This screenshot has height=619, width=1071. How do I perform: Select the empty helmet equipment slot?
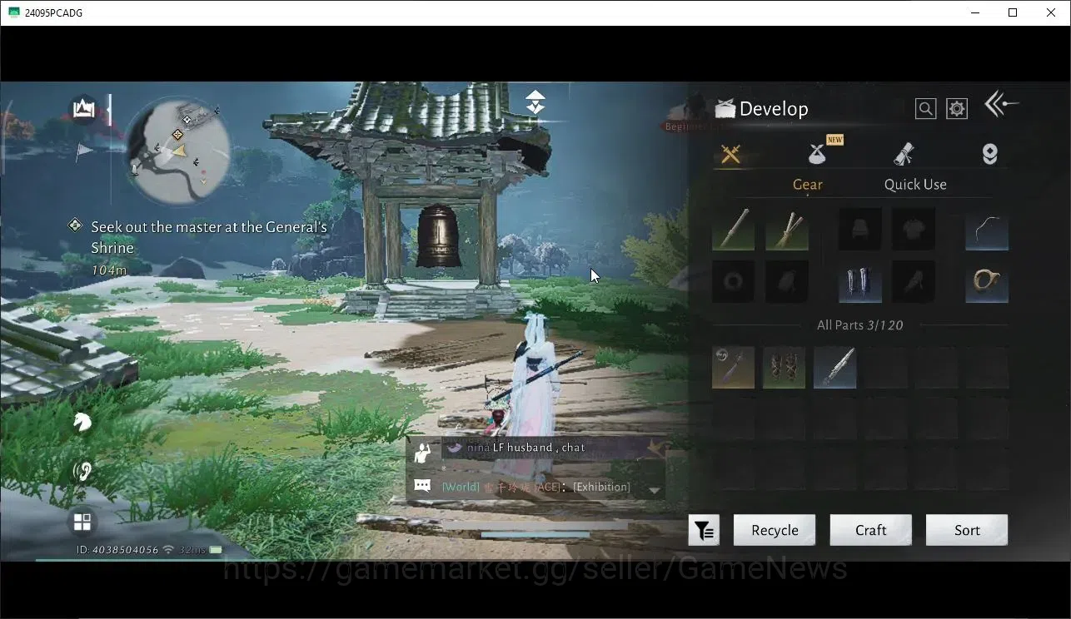pyautogui.click(x=860, y=229)
